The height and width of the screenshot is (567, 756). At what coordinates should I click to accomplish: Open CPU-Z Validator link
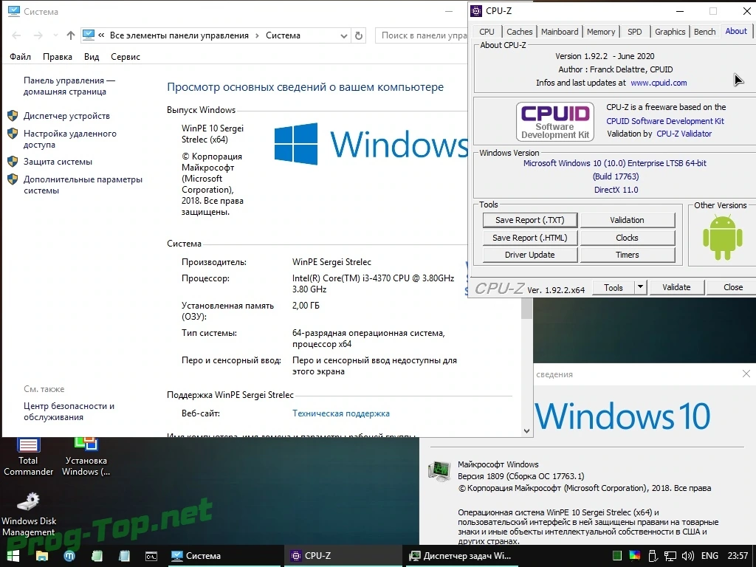(684, 134)
